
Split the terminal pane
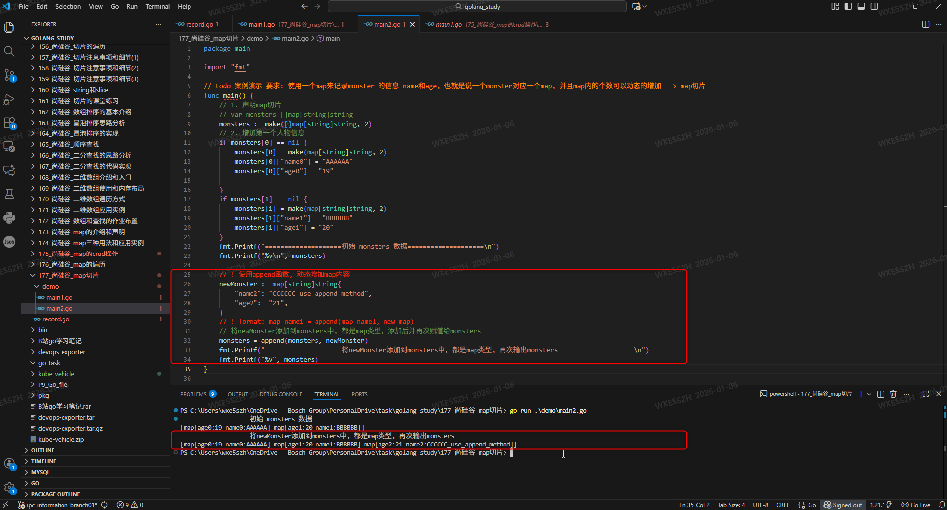pyautogui.click(x=881, y=394)
